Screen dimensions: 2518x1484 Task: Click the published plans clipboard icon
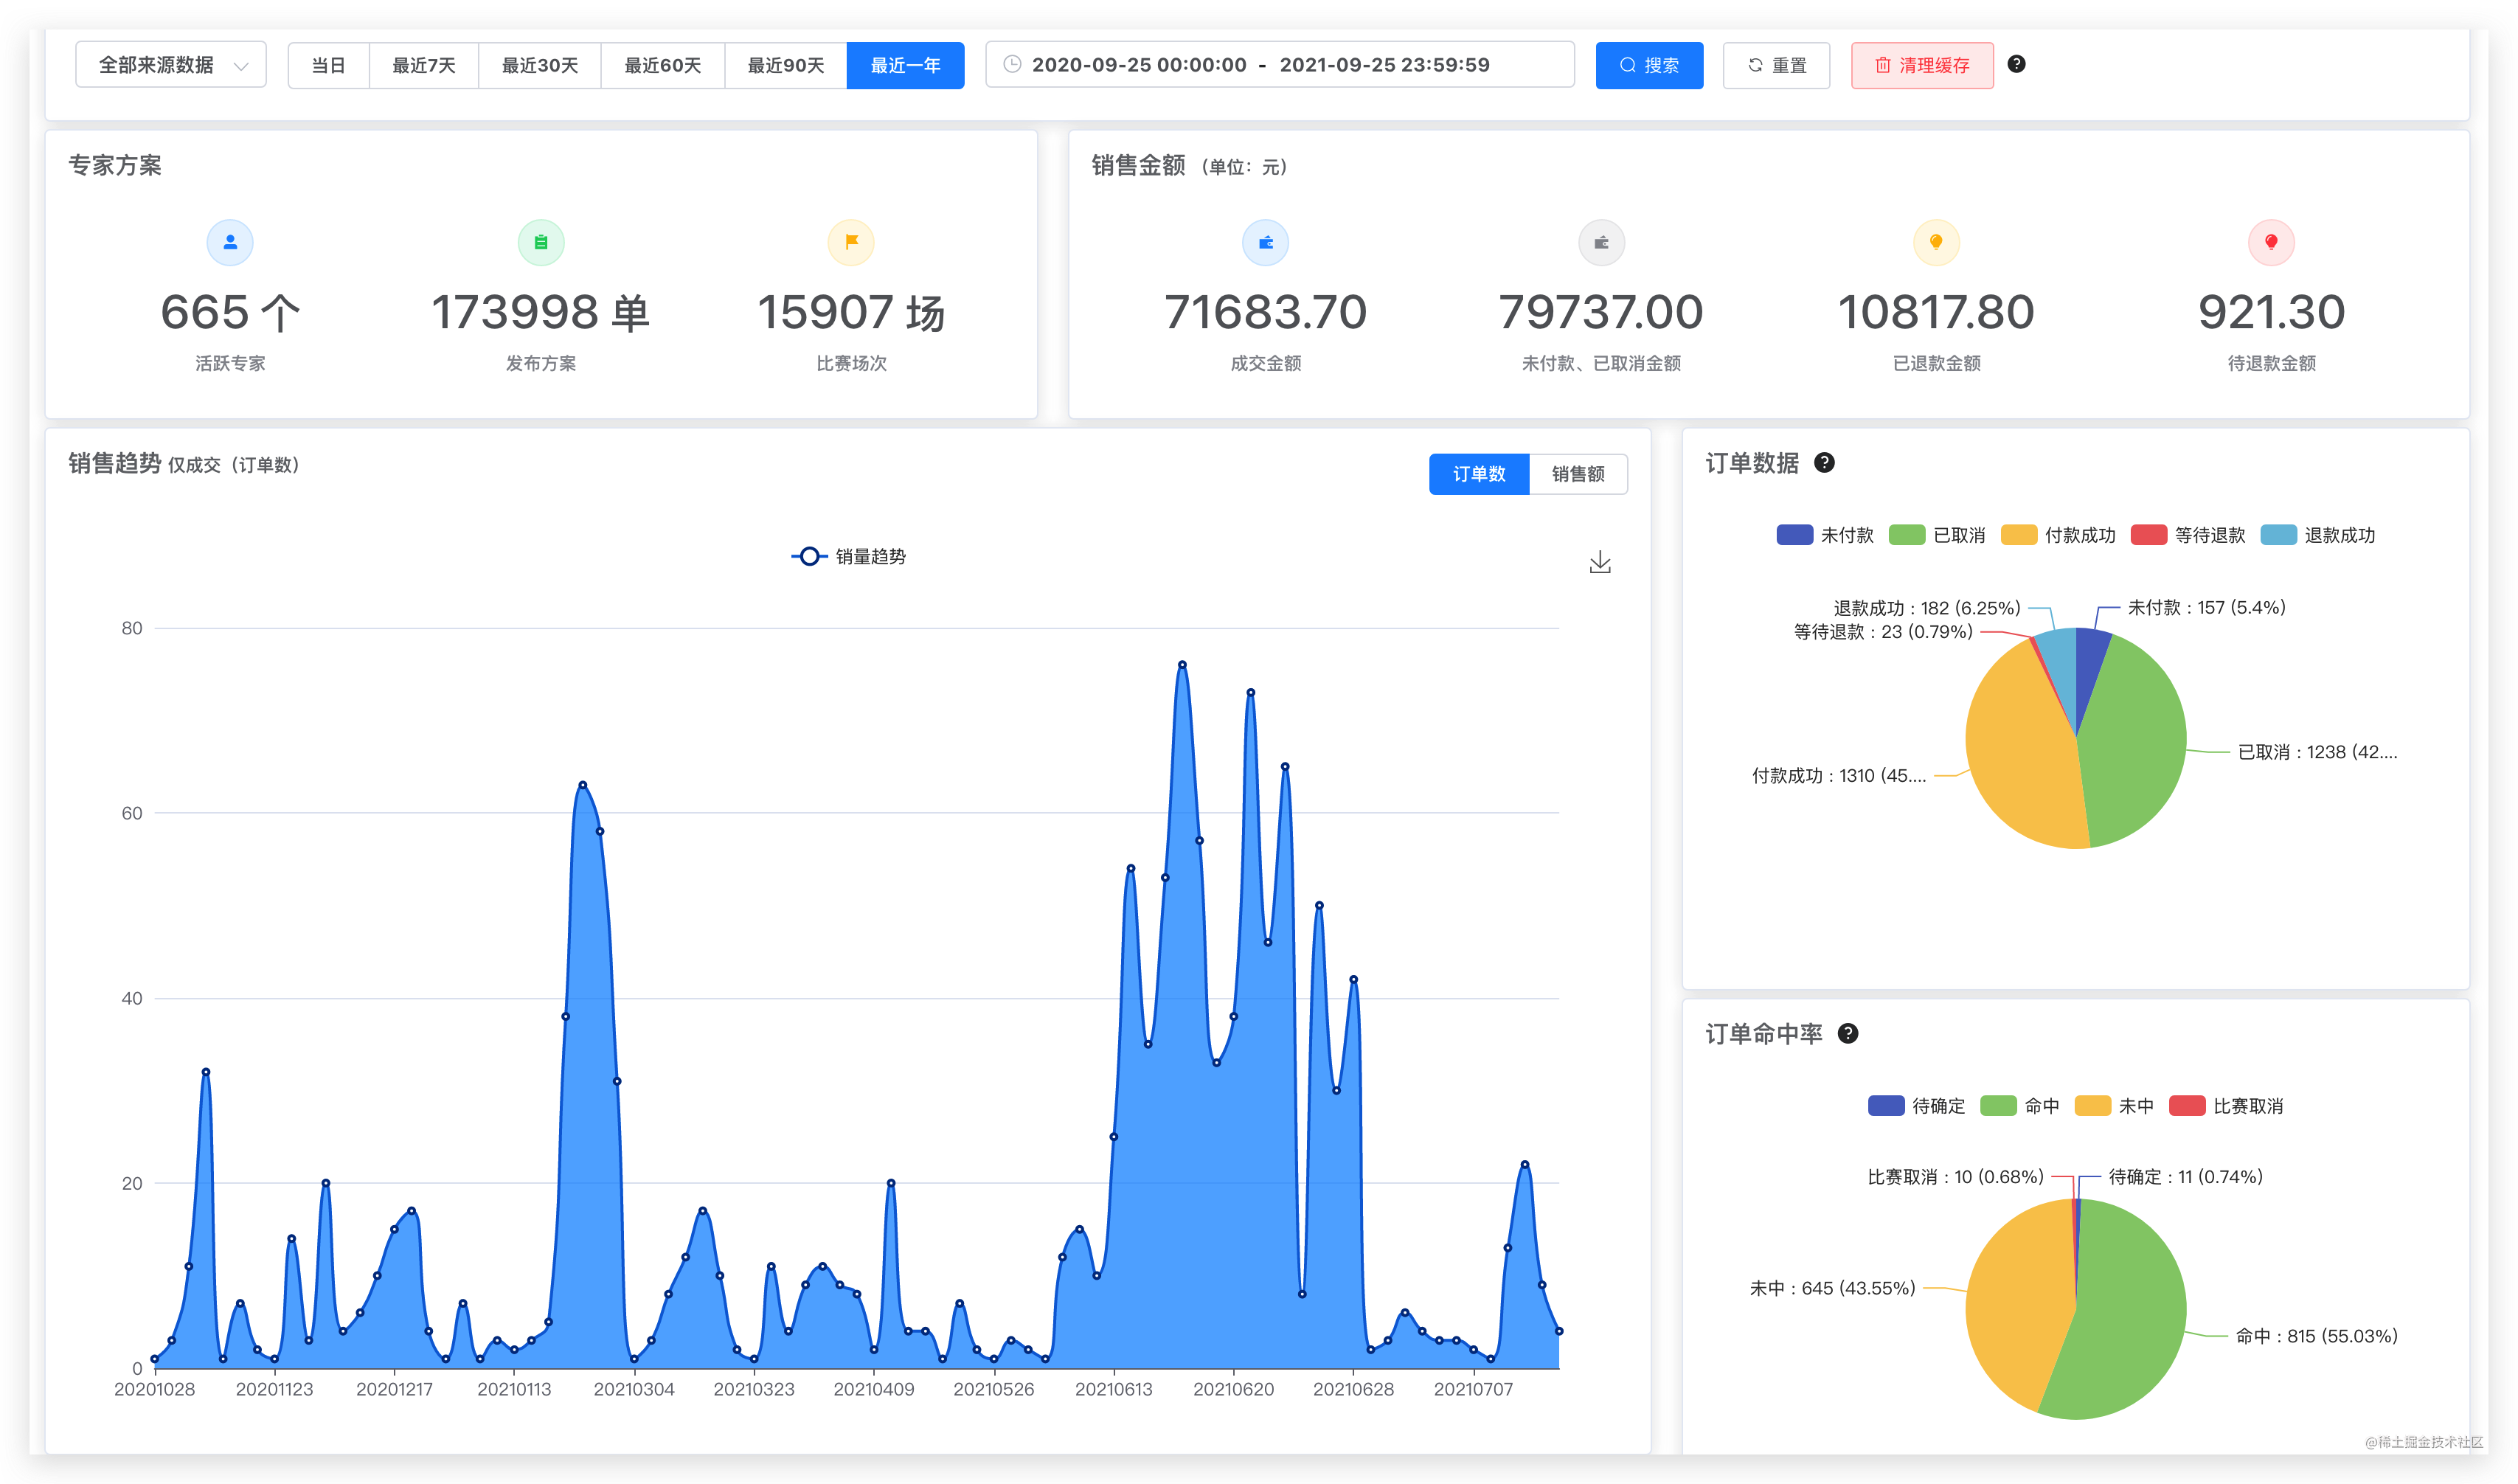click(x=540, y=241)
